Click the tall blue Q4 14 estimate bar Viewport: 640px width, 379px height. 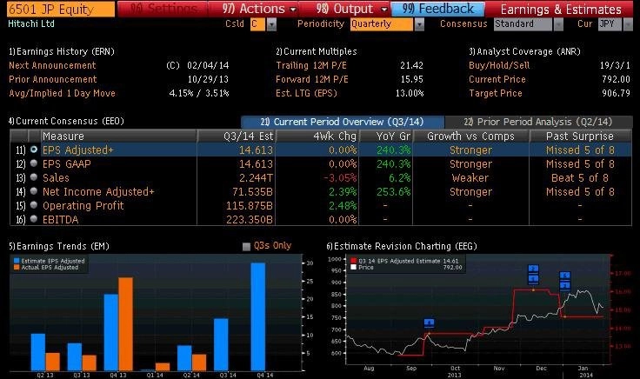258,316
